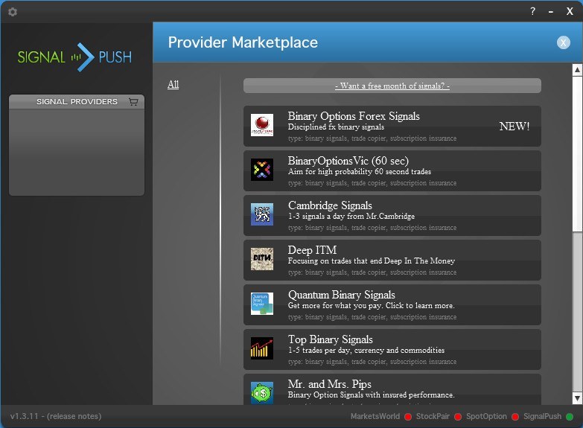Click 'Binary Option Signals with insured performance.'
The width and height of the screenshot is (583, 428).
(x=371, y=395)
